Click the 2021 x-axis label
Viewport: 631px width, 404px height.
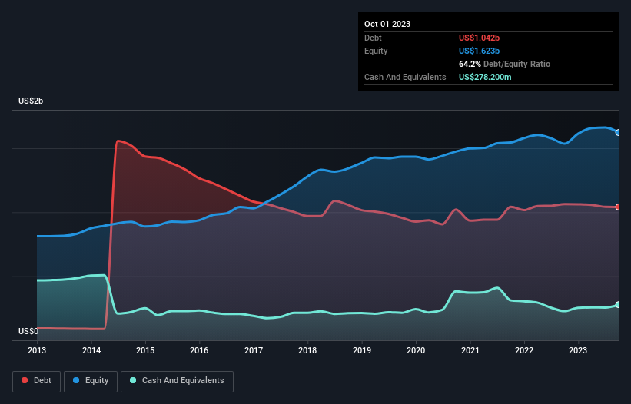click(x=470, y=350)
